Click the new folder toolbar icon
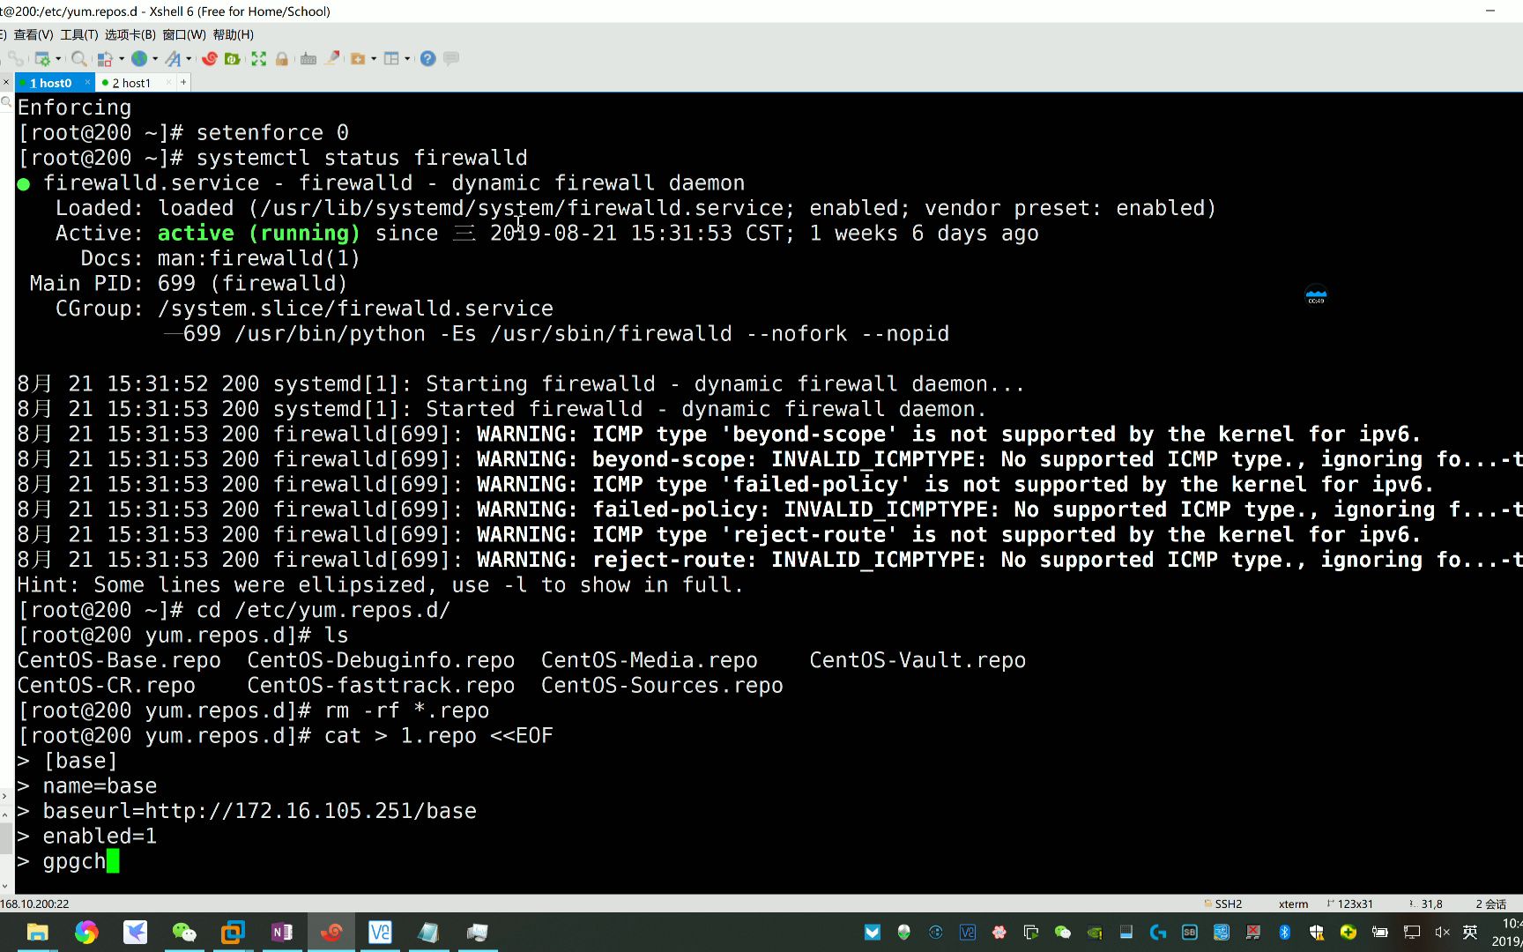The width and height of the screenshot is (1523, 952). coord(358,59)
